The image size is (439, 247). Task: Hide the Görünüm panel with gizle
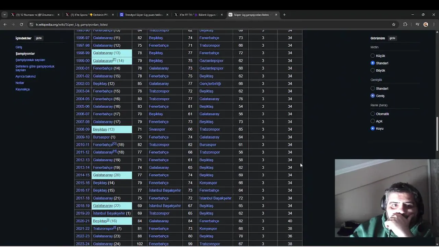[x=392, y=38]
